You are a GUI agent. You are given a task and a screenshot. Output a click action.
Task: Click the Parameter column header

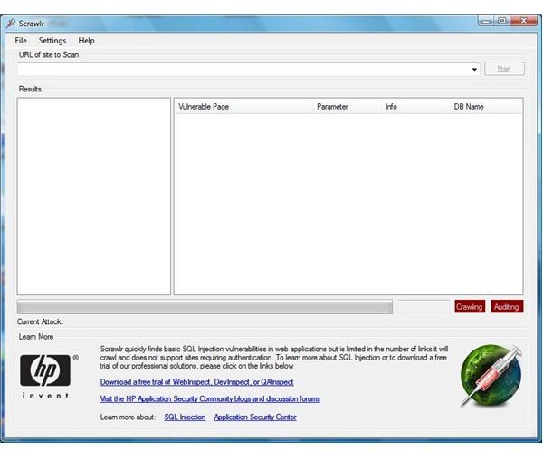348,107
